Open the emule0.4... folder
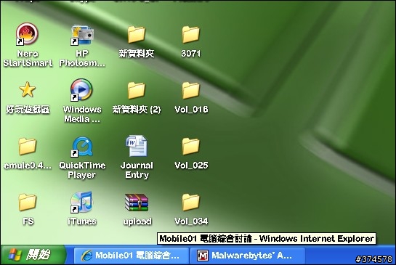This screenshot has height=265, width=396. [x=28, y=147]
